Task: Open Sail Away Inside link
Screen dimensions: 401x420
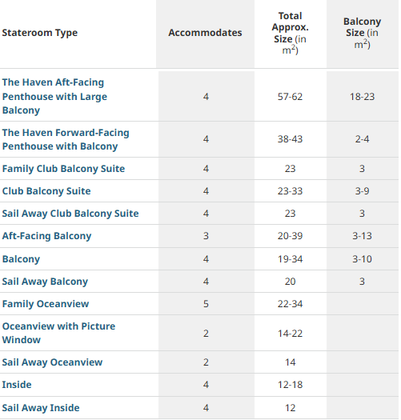Action: 41,408
